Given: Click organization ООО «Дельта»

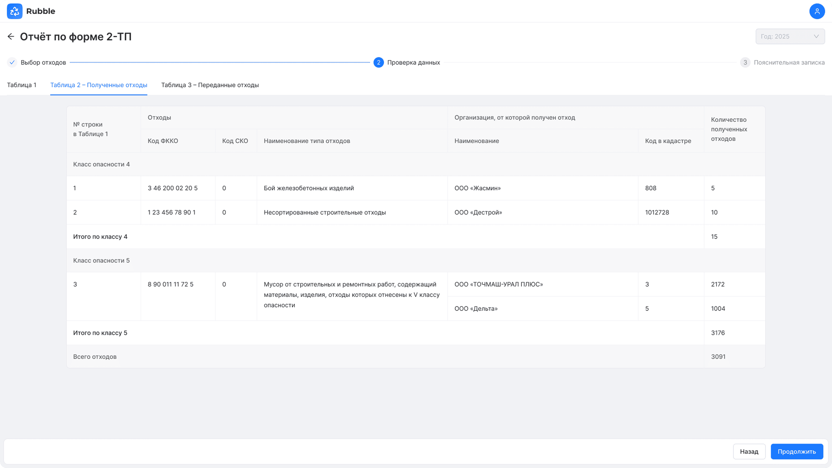Looking at the screenshot, I should (476, 308).
